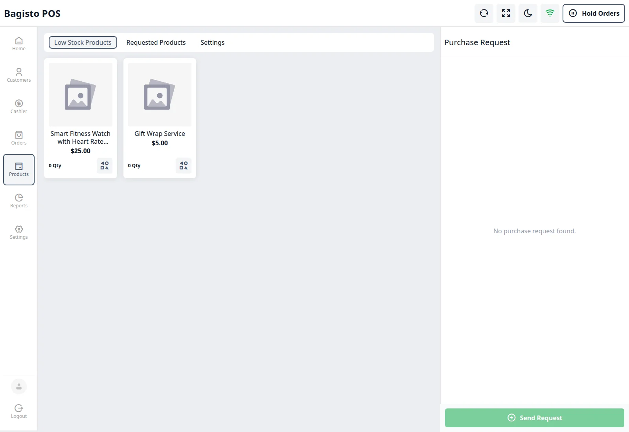Image resolution: width=629 pixels, height=432 pixels.
Task: Open Orders section in sidebar
Action: coord(19,138)
